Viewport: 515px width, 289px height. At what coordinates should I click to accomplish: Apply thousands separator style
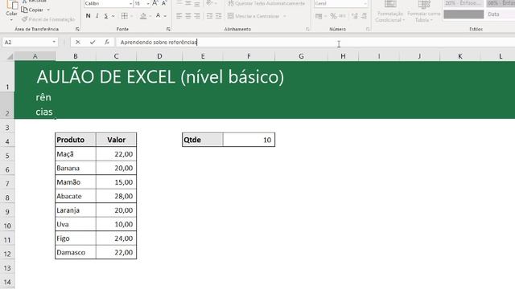[342, 16]
